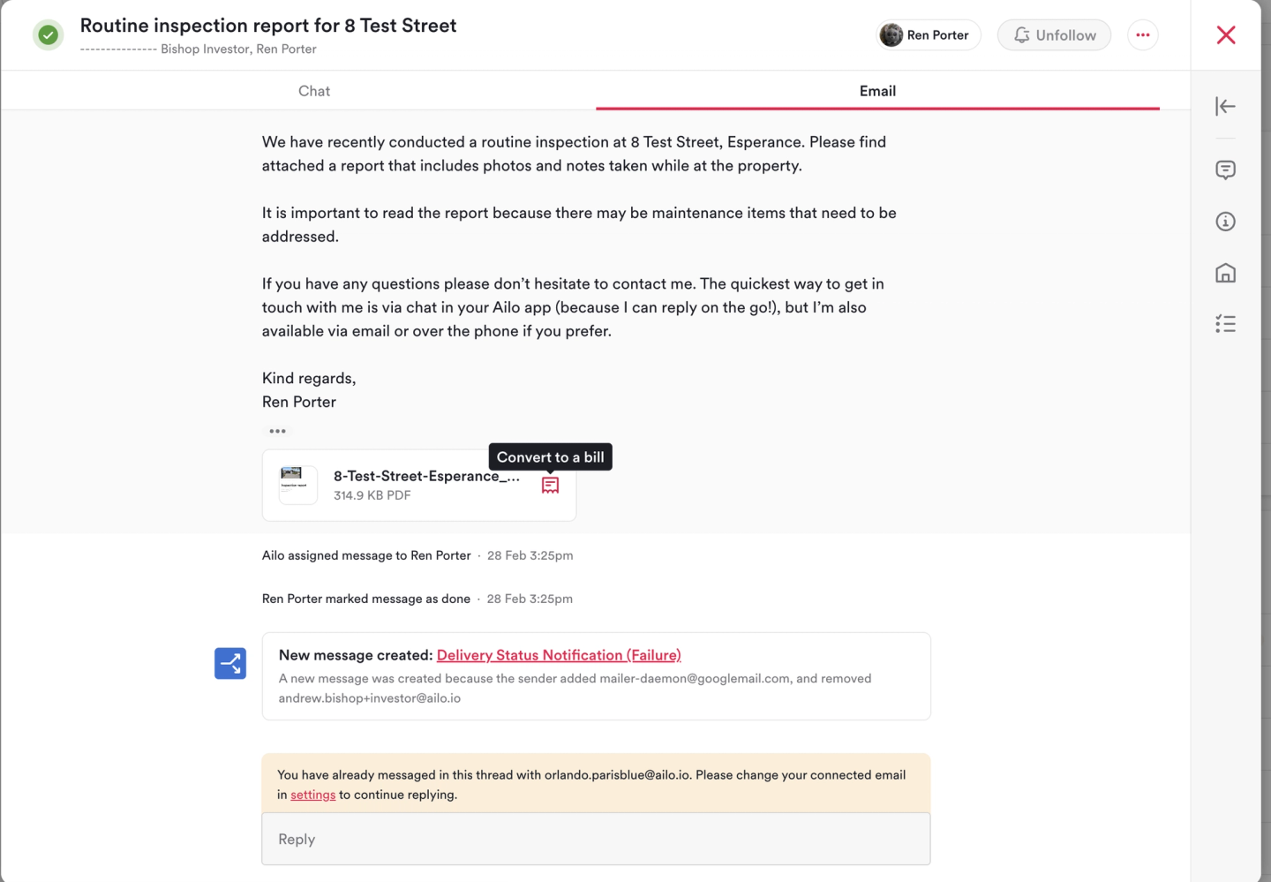Click the green done checkmark status icon
The width and height of the screenshot is (1271, 882).
pos(49,35)
